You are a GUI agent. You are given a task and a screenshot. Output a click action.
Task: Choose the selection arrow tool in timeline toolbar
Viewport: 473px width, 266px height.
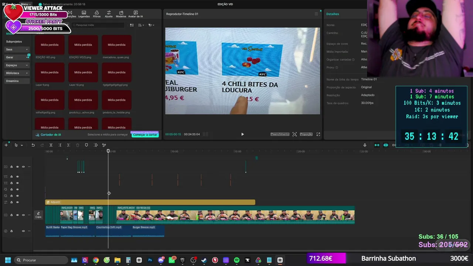16,145
